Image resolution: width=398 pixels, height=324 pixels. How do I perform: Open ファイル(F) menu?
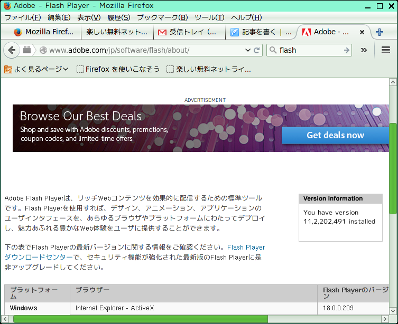tap(23, 17)
